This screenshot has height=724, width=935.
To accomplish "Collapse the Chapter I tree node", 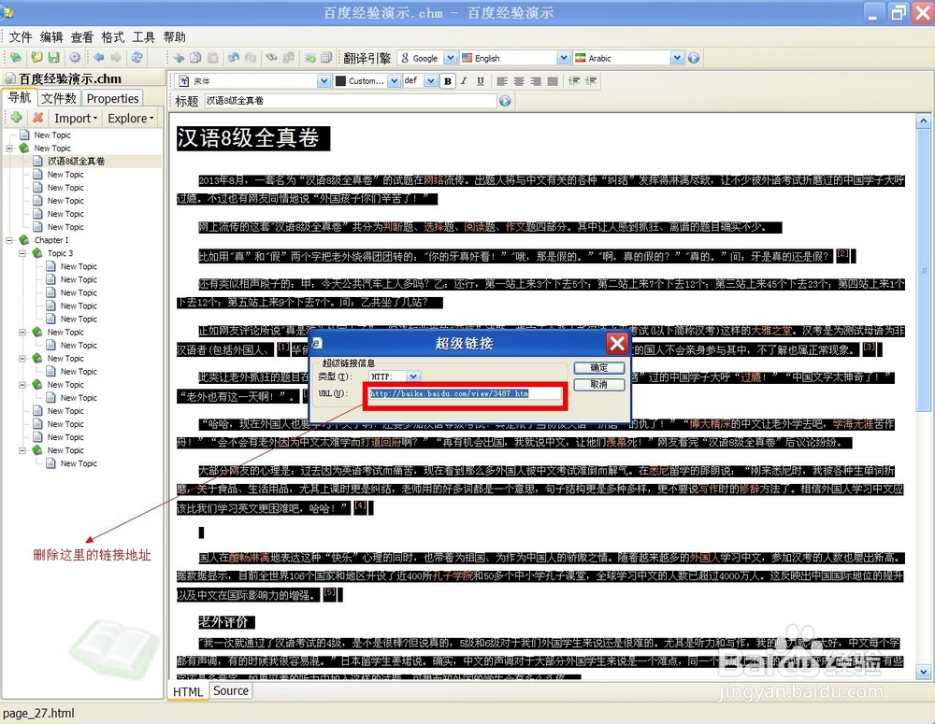I will pos(9,240).
